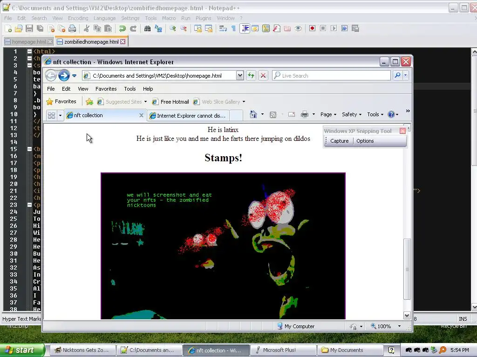Click IE Print icon in command bar
Viewport: 477px width, 357px height.
pyautogui.click(x=305, y=114)
